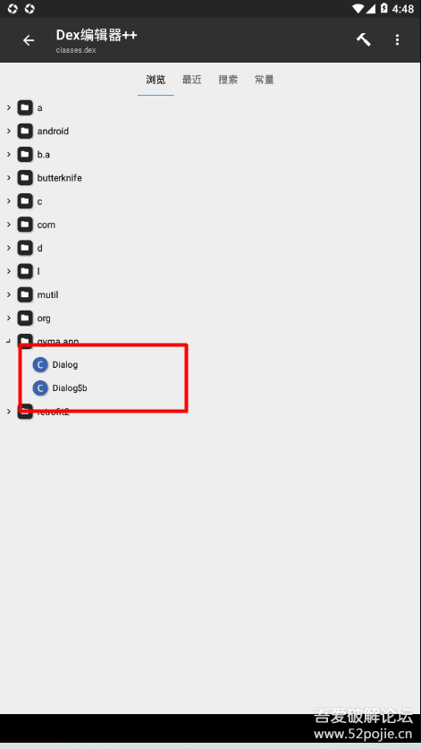
Task: Tap the battery icon in status bar
Action: [x=383, y=9]
